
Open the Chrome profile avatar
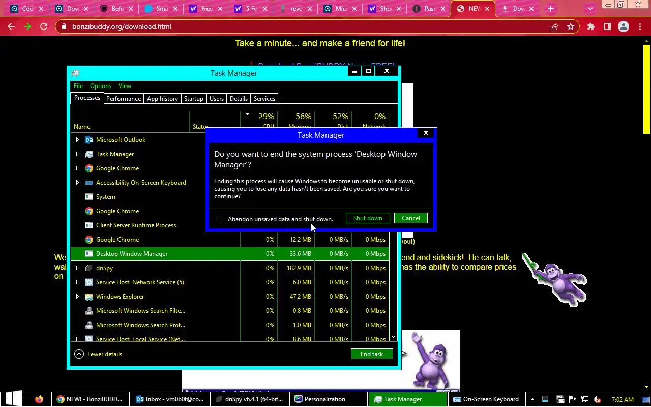tap(624, 26)
